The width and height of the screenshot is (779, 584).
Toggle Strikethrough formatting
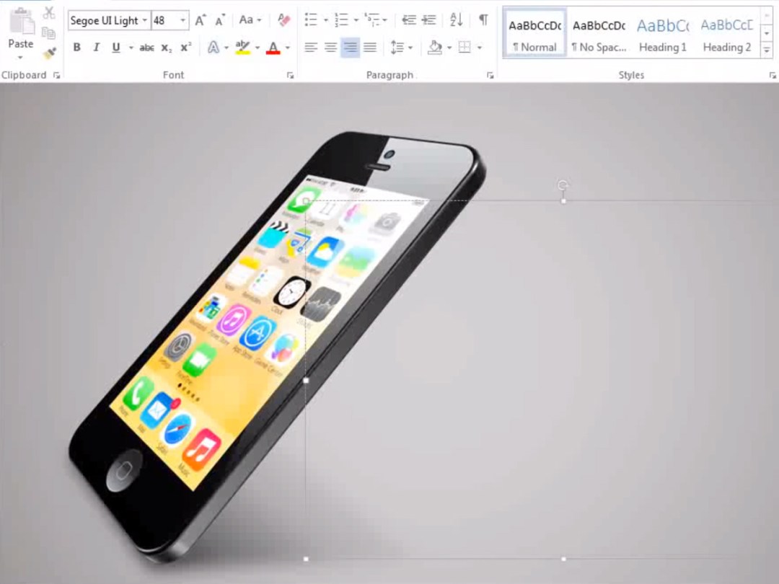(x=146, y=48)
